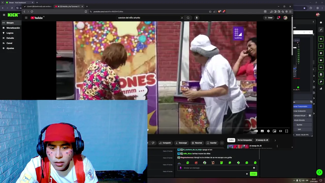Open chat settings gear
The width and height of the screenshot is (325, 183).
[247, 174]
